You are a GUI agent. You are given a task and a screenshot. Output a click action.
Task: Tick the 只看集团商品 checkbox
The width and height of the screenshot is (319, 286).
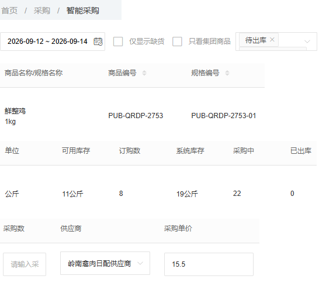click(x=177, y=42)
